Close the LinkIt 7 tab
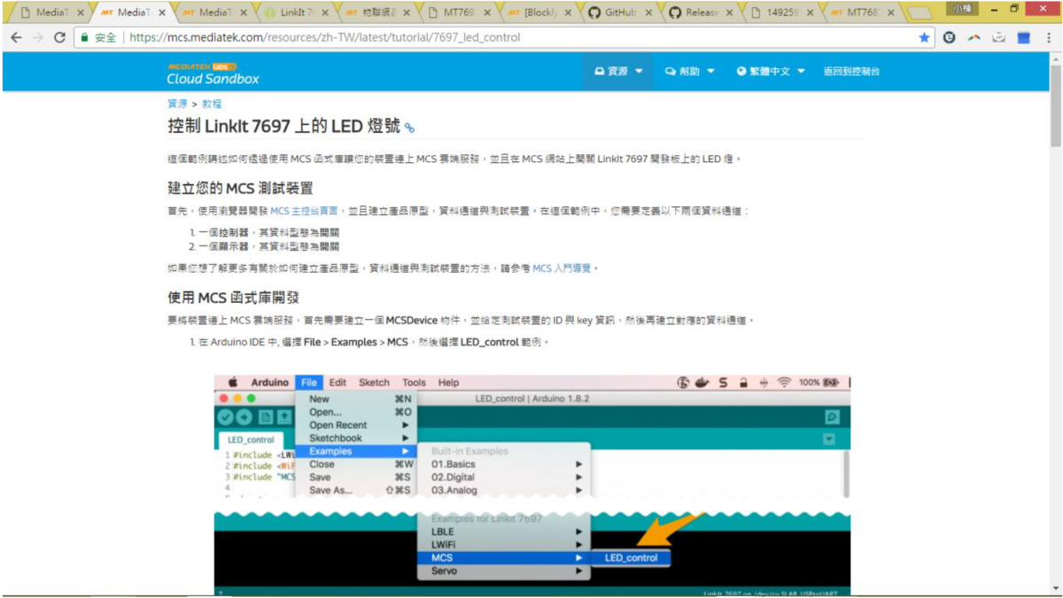The width and height of the screenshot is (1063, 598). 325,13
